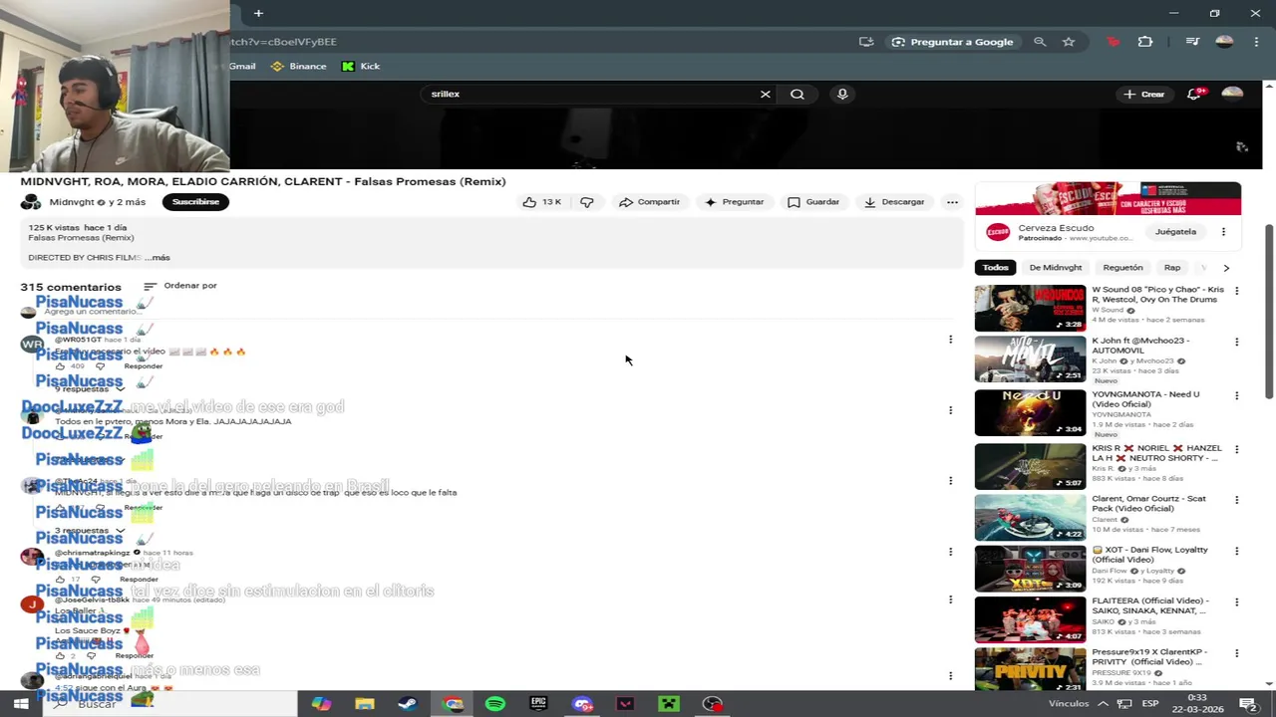This screenshot has height=717, width=1276.
Task: Open a new Chrome tab with plus button
Action: tap(258, 13)
